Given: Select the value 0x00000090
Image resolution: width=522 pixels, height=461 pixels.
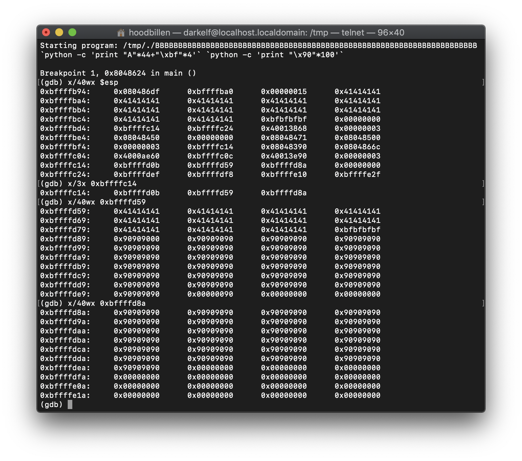Looking at the screenshot, I should pos(210,294).
